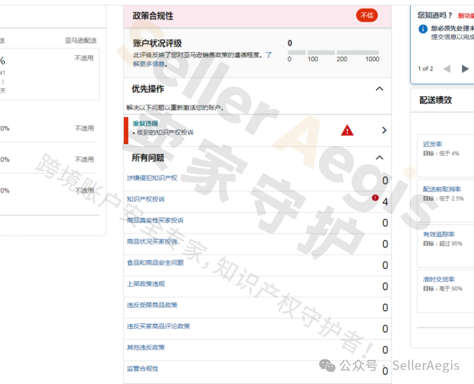Click '目标：超过 95%' text

click(443, 243)
